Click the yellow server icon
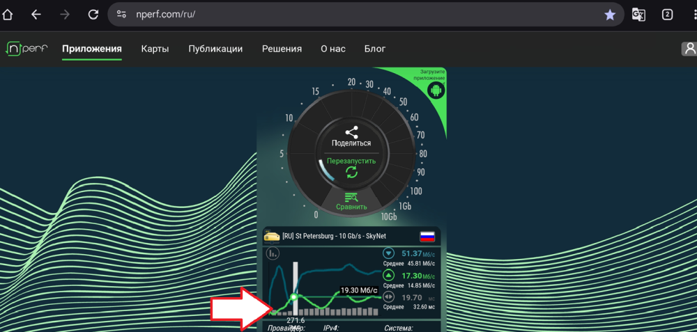This screenshot has height=332, width=697. point(272,236)
